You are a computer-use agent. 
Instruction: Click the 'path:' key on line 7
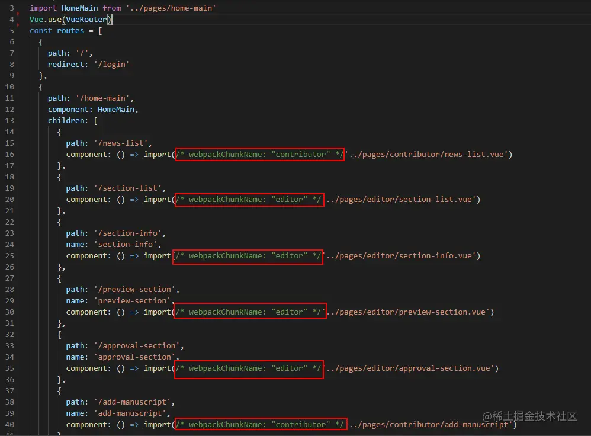tap(59, 53)
